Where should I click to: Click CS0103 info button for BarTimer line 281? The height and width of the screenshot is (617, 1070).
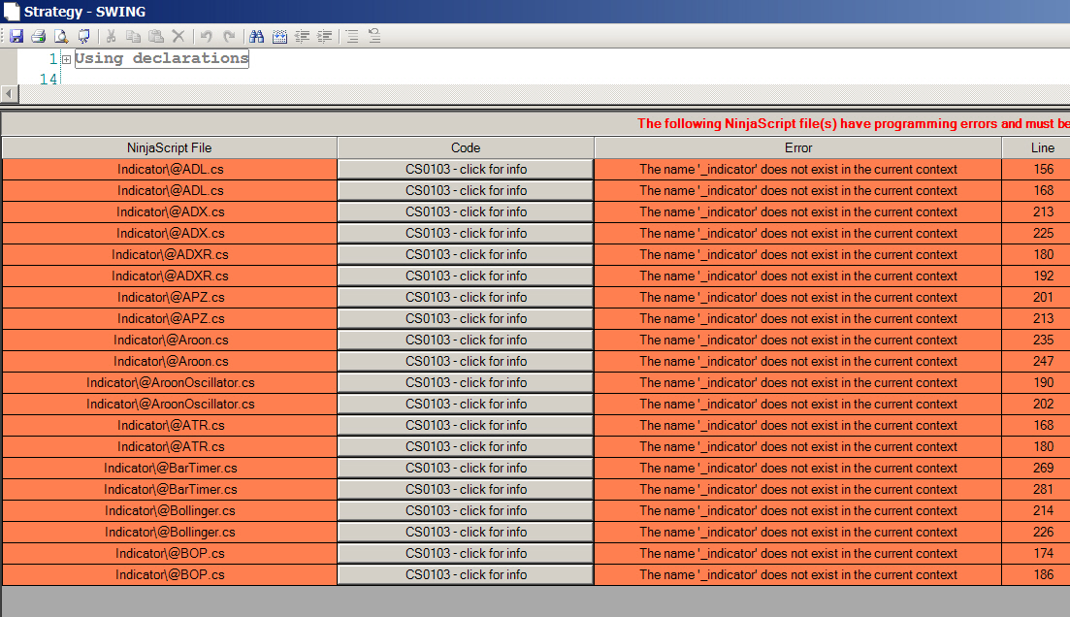466,489
